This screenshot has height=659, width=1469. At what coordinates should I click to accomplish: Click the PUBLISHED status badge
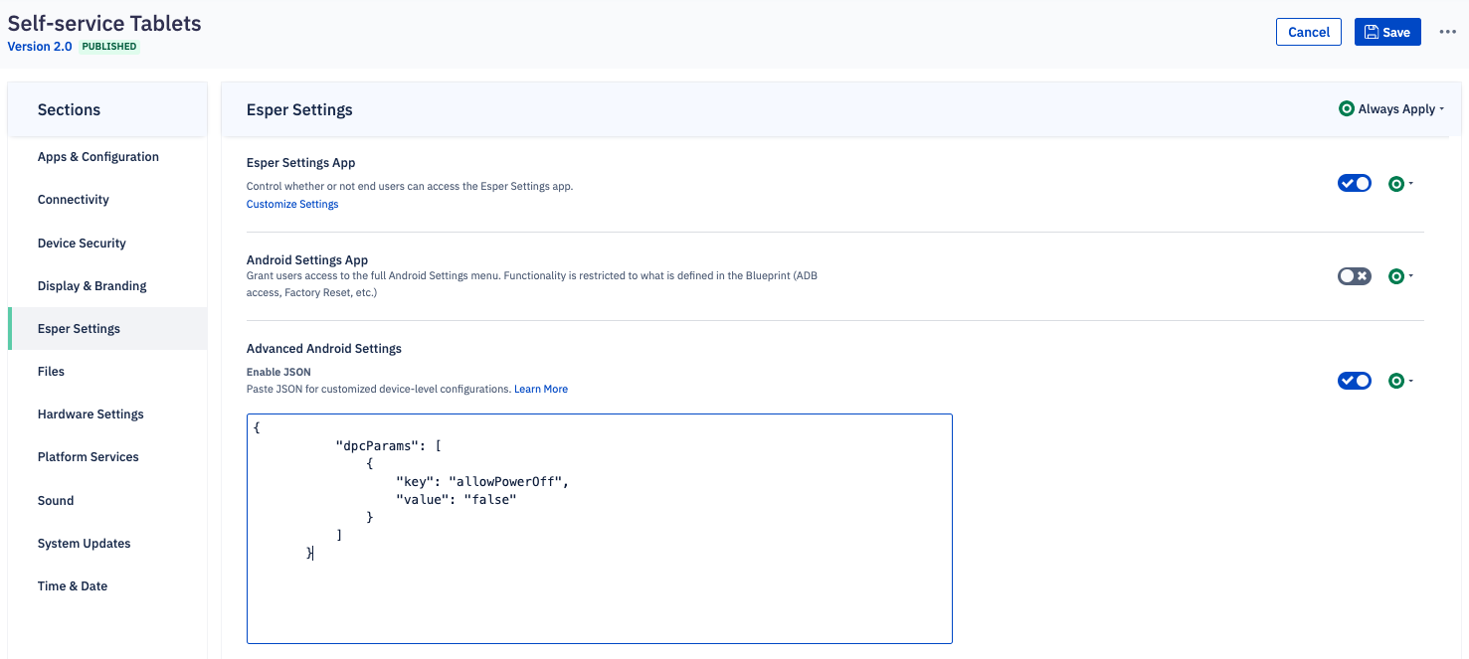109,47
